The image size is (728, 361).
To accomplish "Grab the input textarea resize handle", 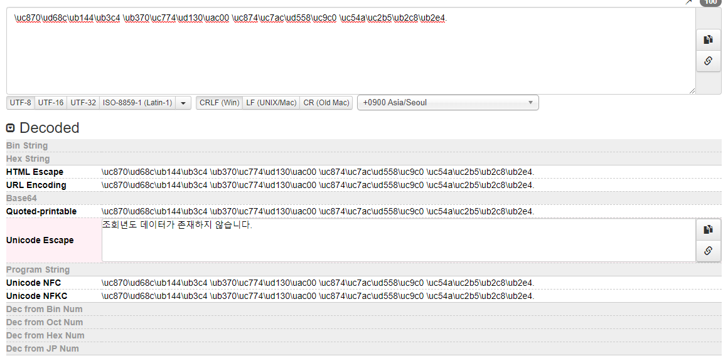I will (x=692, y=91).
